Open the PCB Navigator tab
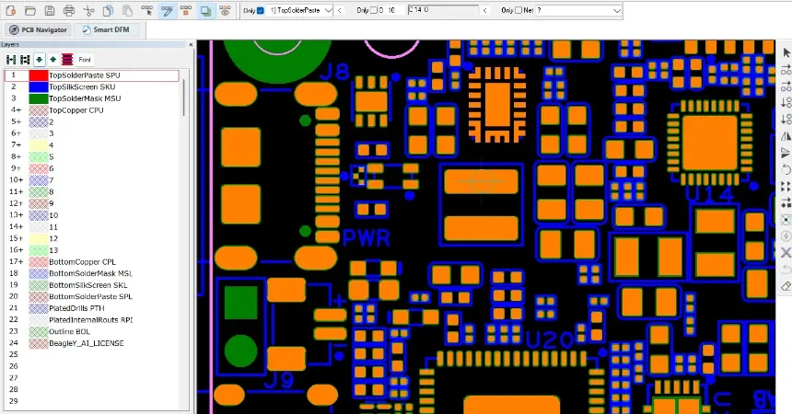792x414 pixels. [x=39, y=29]
